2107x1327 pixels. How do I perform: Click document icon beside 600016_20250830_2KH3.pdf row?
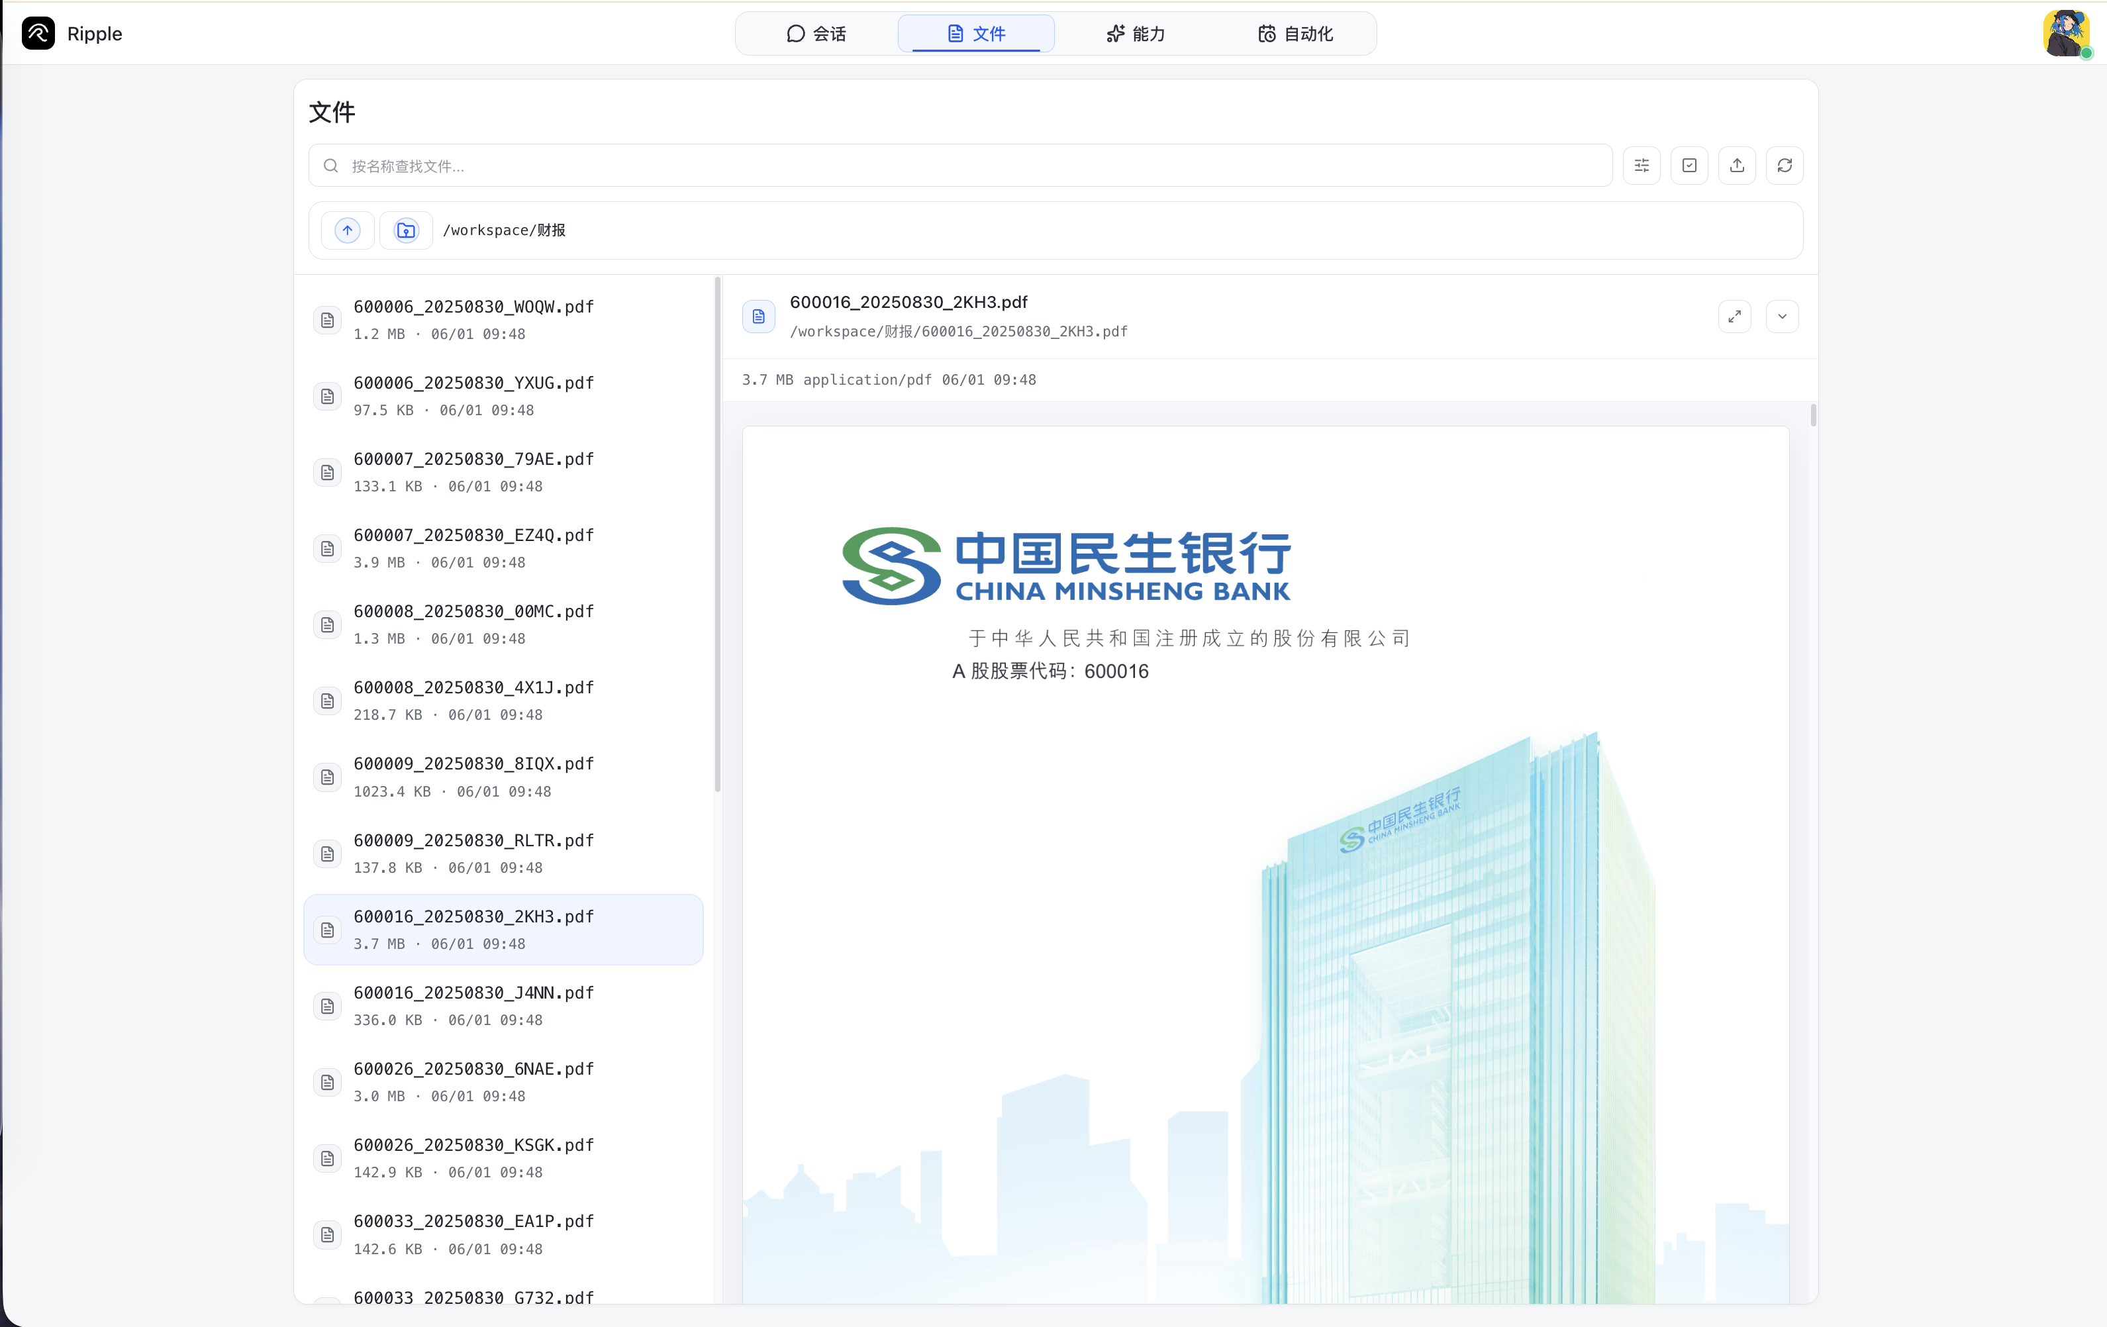click(x=327, y=930)
